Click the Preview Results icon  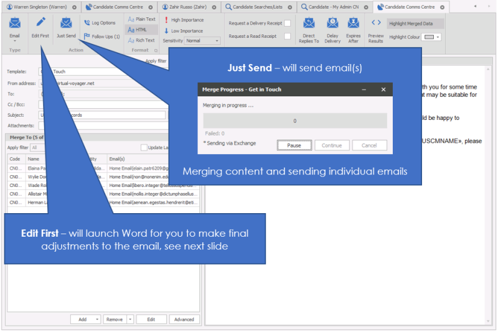(376, 23)
